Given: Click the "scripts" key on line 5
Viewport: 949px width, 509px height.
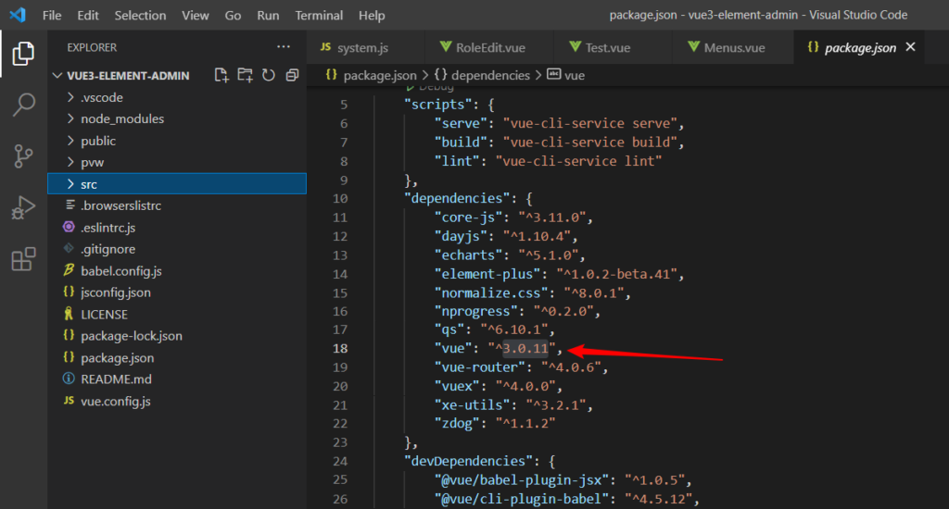Looking at the screenshot, I should pos(438,105).
